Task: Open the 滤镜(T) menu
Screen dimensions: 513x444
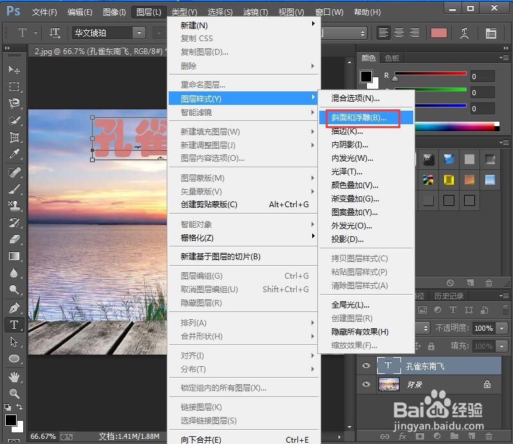Action: point(256,12)
